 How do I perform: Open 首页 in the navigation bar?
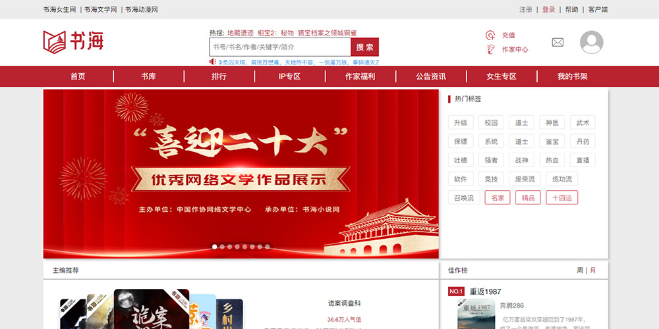[x=78, y=76]
